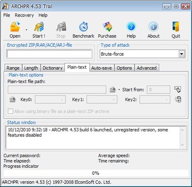Screen dimensions: 192x187
Task: Start recovery with the Start! keys icon
Action: (39, 27)
